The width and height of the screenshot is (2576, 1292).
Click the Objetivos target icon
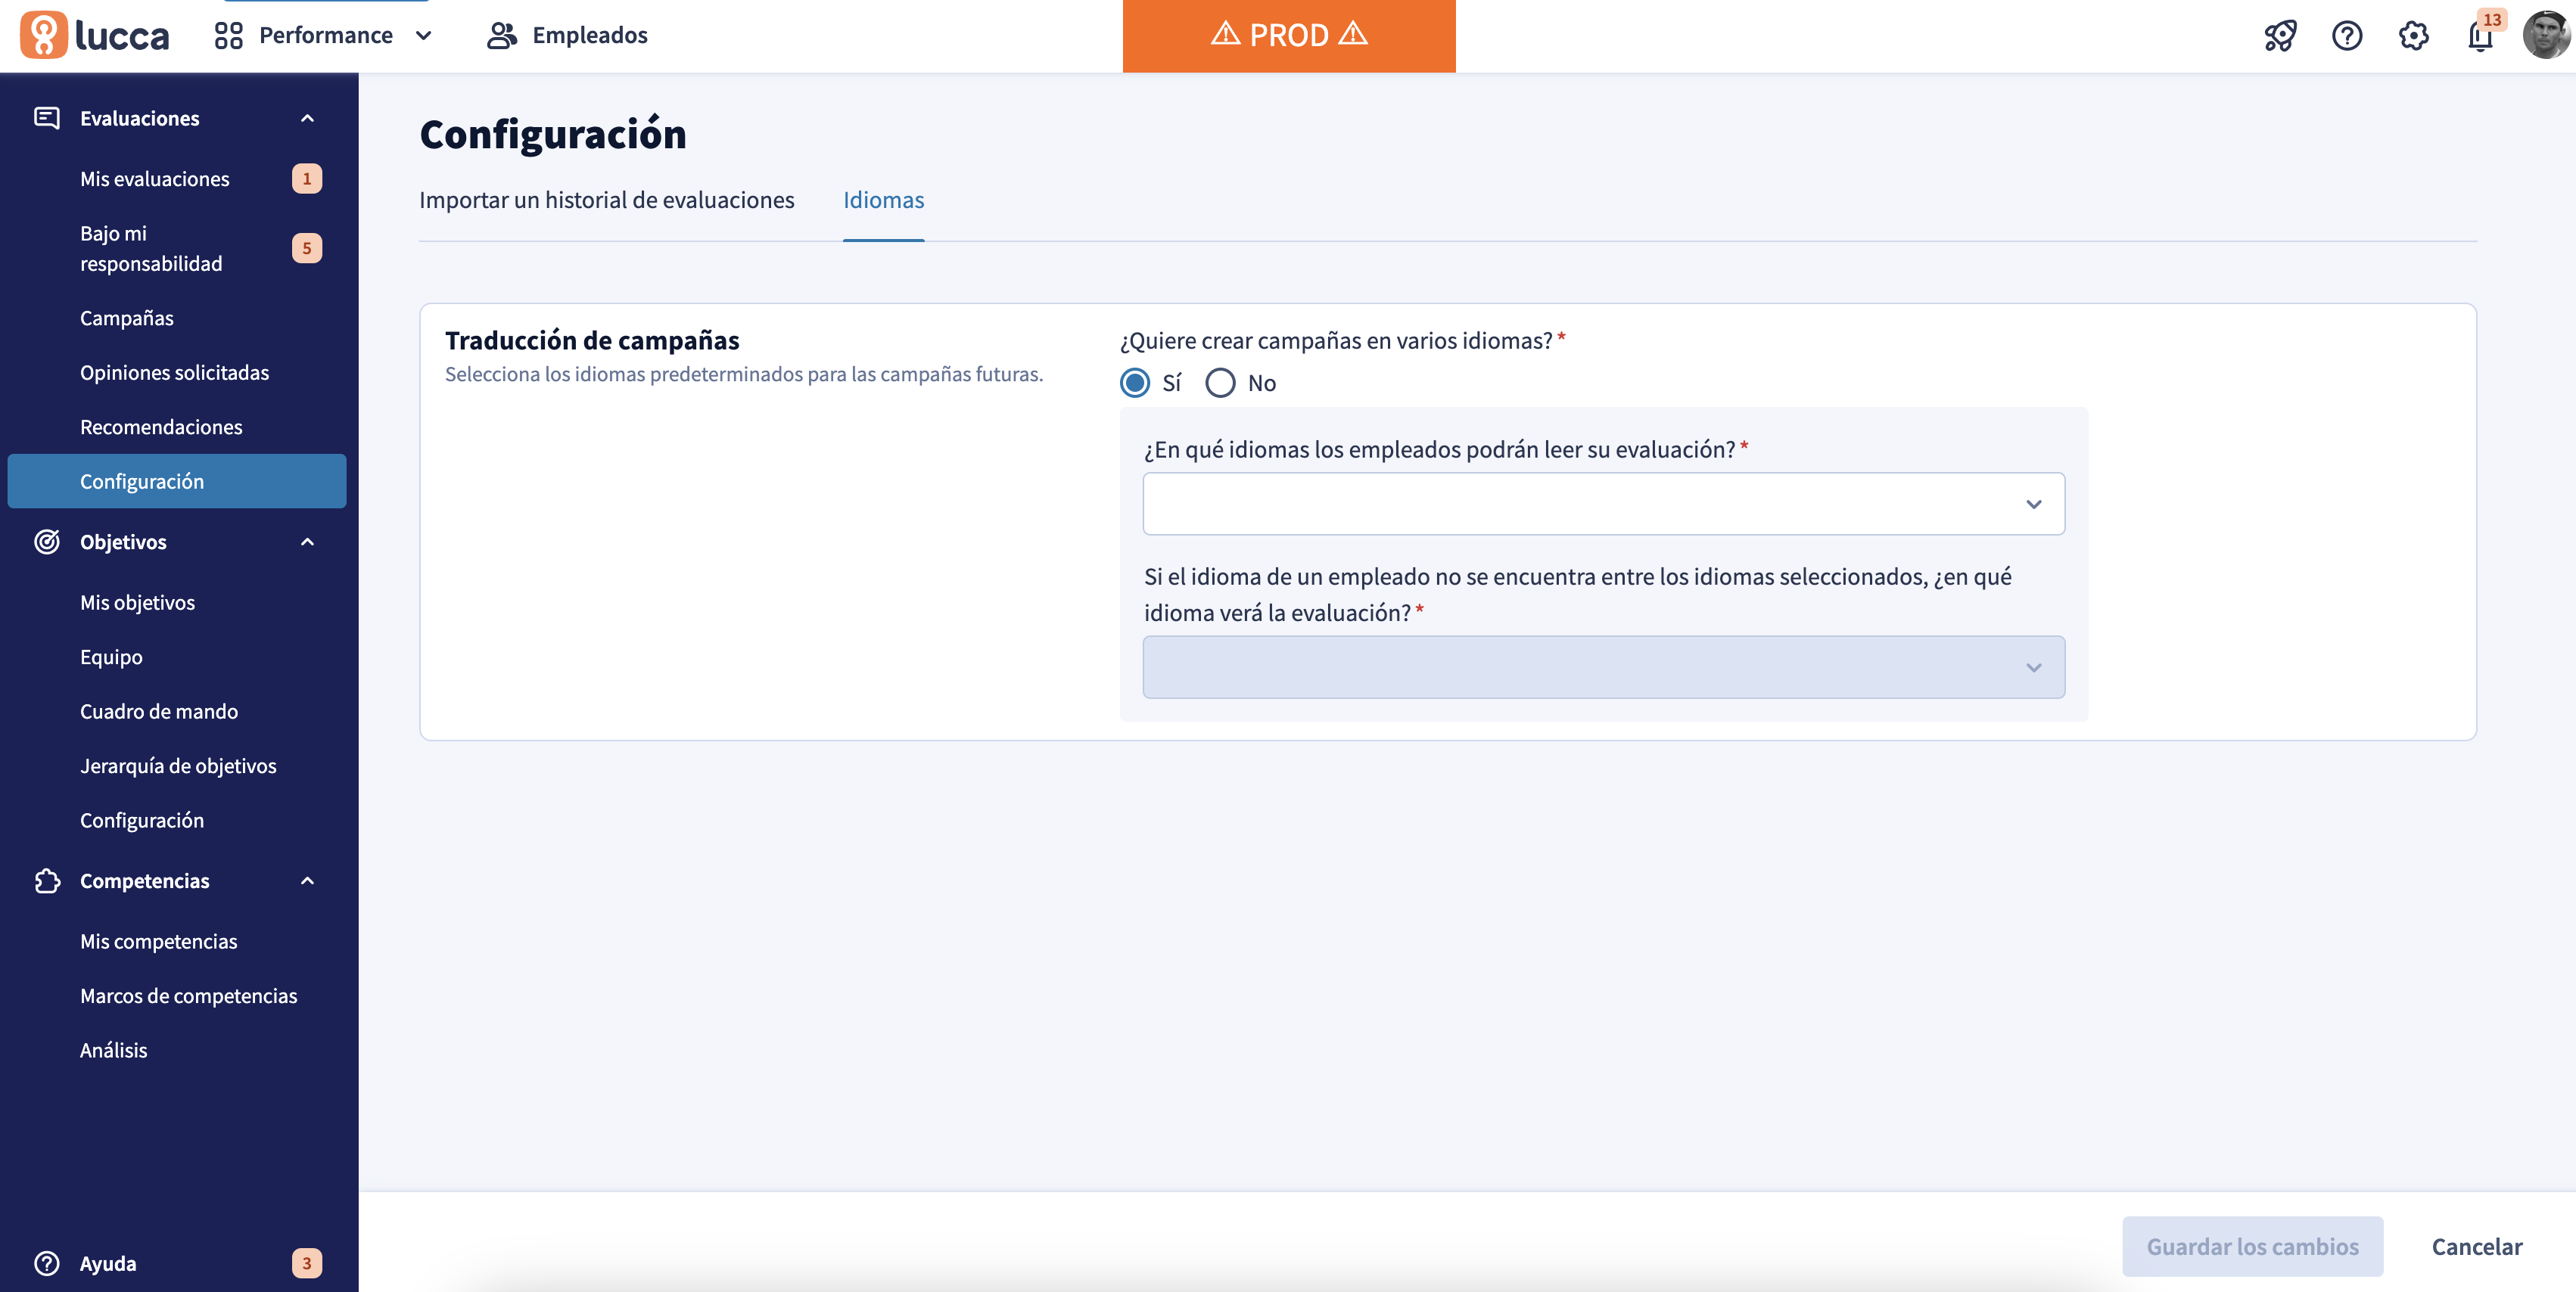point(47,542)
